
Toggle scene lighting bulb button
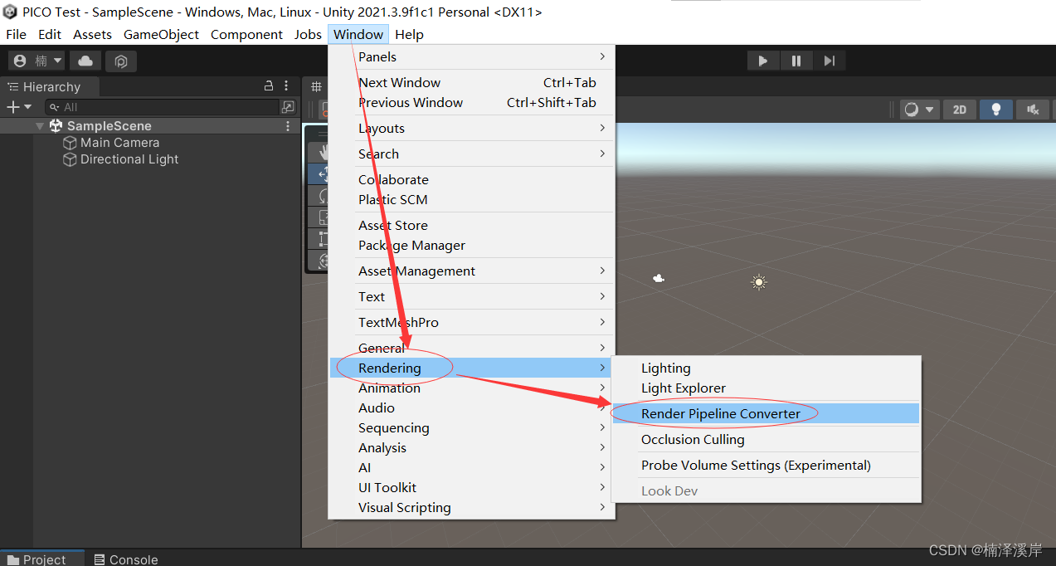pos(996,110)
